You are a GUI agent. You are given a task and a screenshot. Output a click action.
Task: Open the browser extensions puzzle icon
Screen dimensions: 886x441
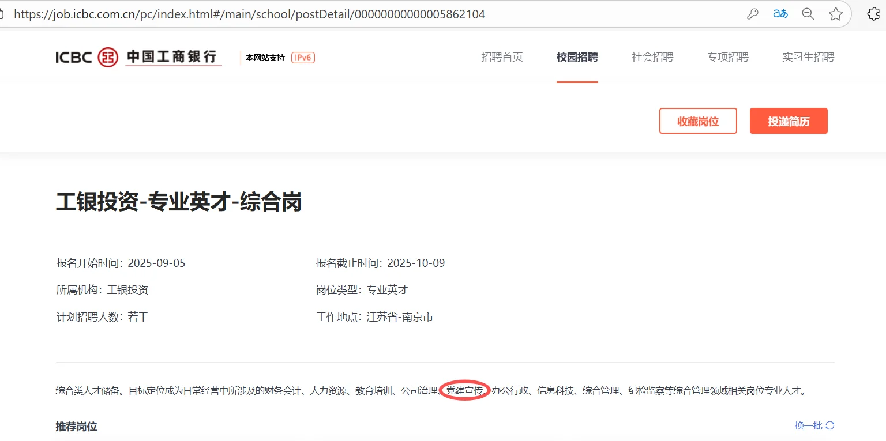point(874,14)
